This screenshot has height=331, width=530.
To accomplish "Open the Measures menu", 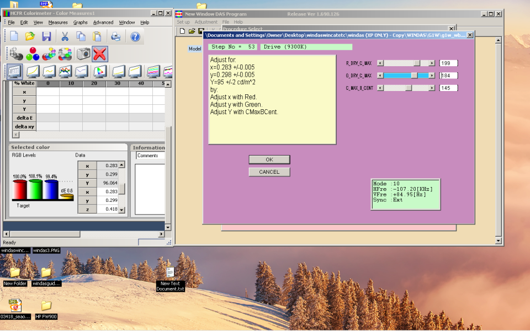I will click(58, 23).
